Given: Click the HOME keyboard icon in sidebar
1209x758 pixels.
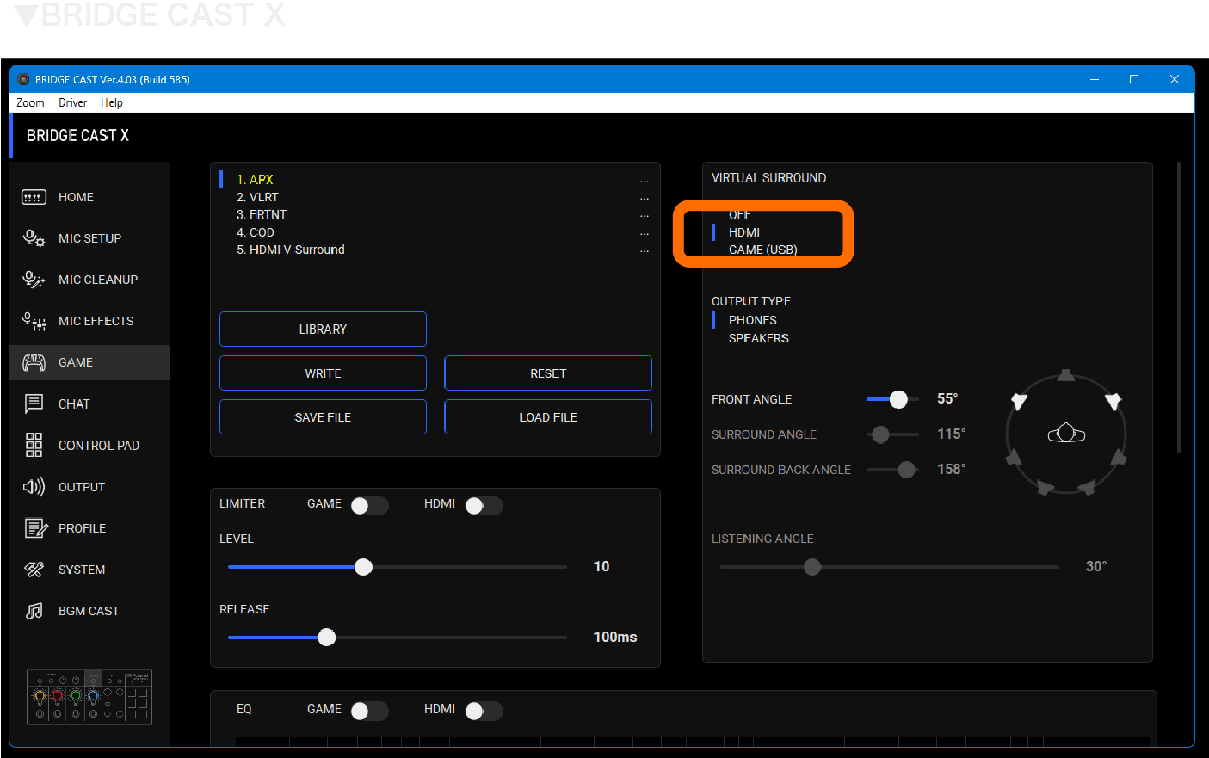Looking at the screenshot, I should point(34,197).
